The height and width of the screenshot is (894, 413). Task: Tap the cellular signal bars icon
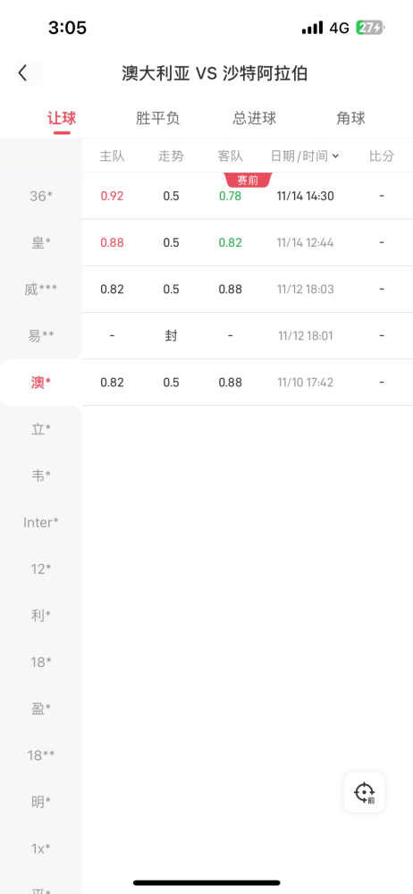pos(313,28)
